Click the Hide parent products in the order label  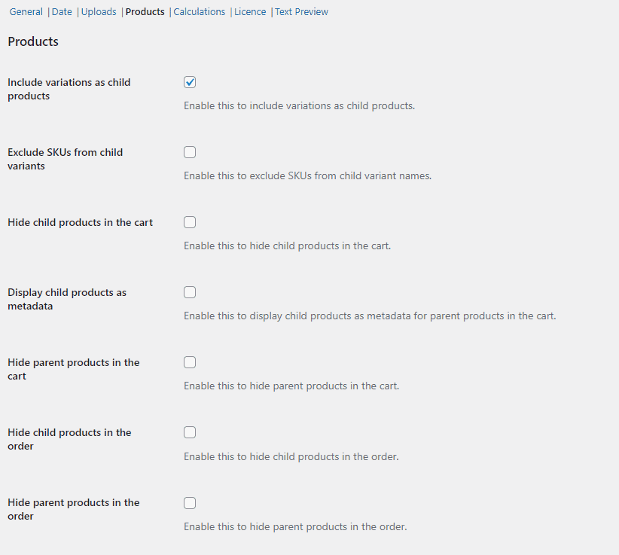(x=74, y=509)
